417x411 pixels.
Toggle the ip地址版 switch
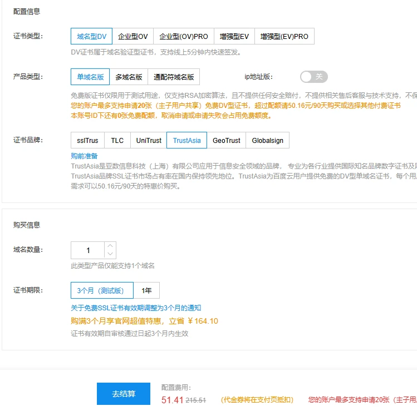pyautogui.click(x=313, y=77)
